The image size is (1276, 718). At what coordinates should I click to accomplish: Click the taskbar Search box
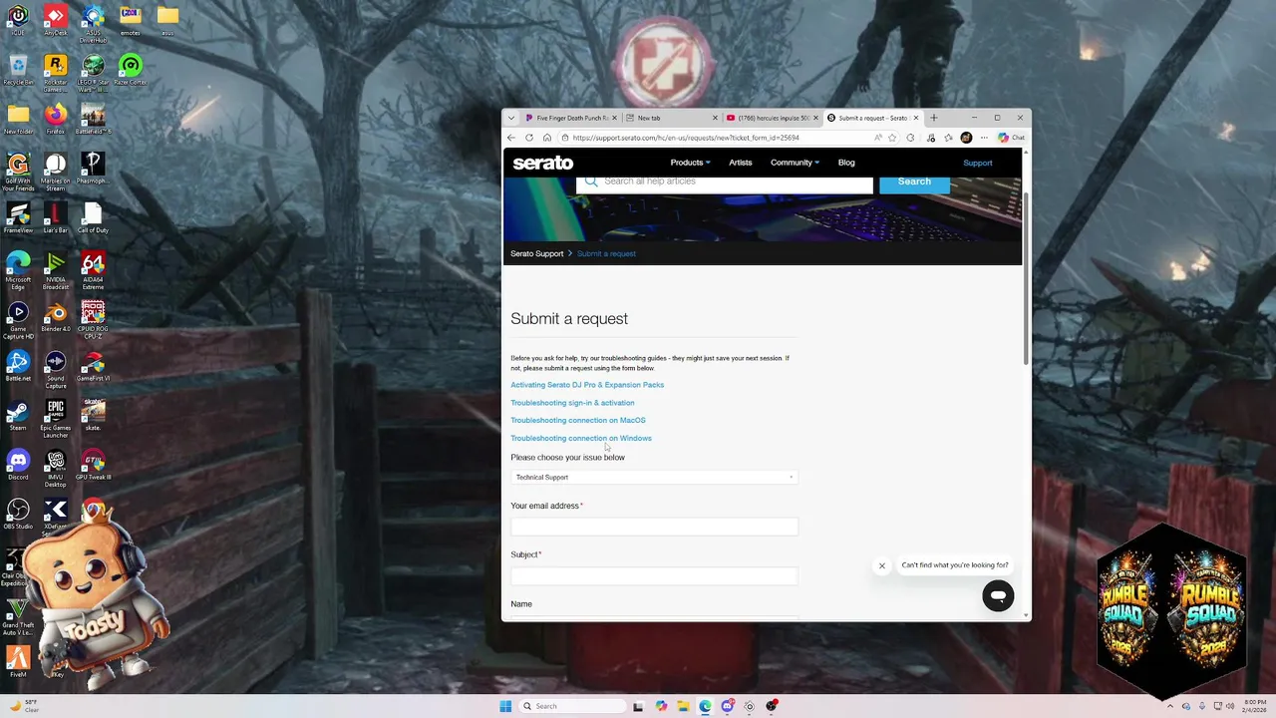pyautogui.click(x=570, y=706)
